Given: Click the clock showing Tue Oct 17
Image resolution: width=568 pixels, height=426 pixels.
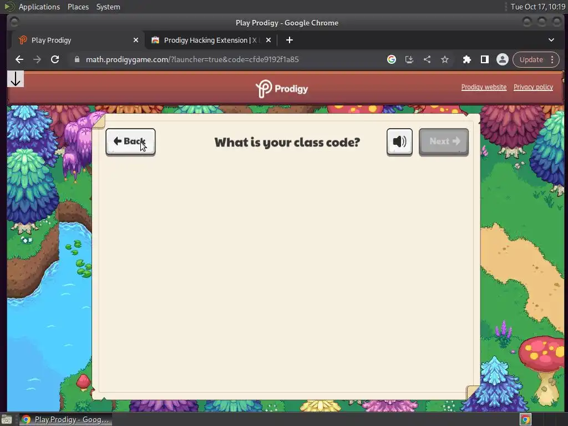Looking at the screenshot, I should coord(537,7).
